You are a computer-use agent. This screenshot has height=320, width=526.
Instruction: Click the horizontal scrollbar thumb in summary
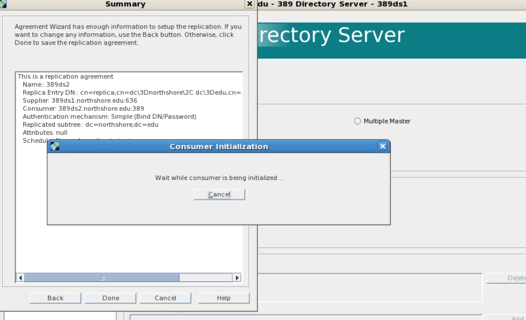(x=102, y=277)
